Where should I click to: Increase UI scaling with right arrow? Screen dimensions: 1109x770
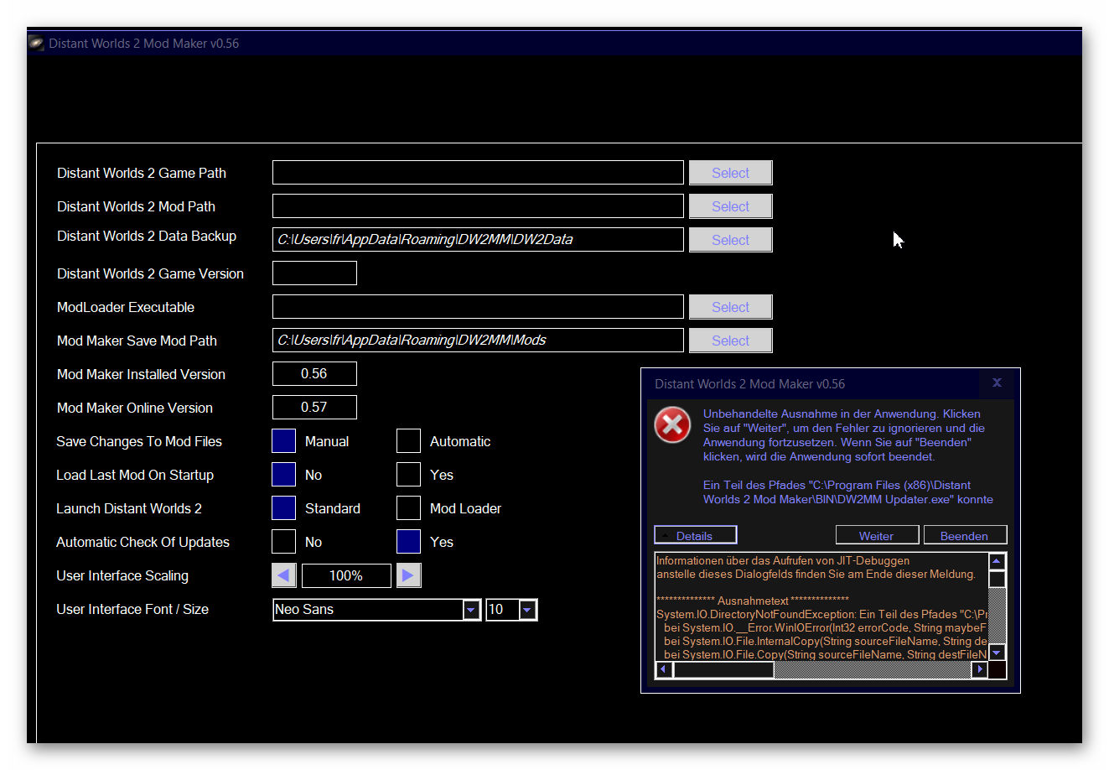coord(408,575)
